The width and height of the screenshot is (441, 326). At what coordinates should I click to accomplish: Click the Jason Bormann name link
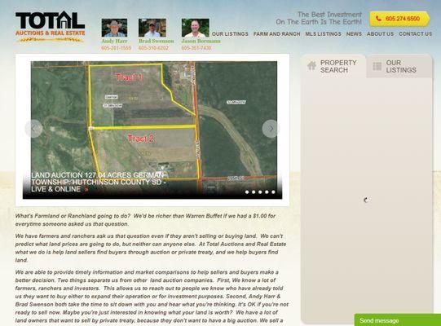[x=201, y=41]
